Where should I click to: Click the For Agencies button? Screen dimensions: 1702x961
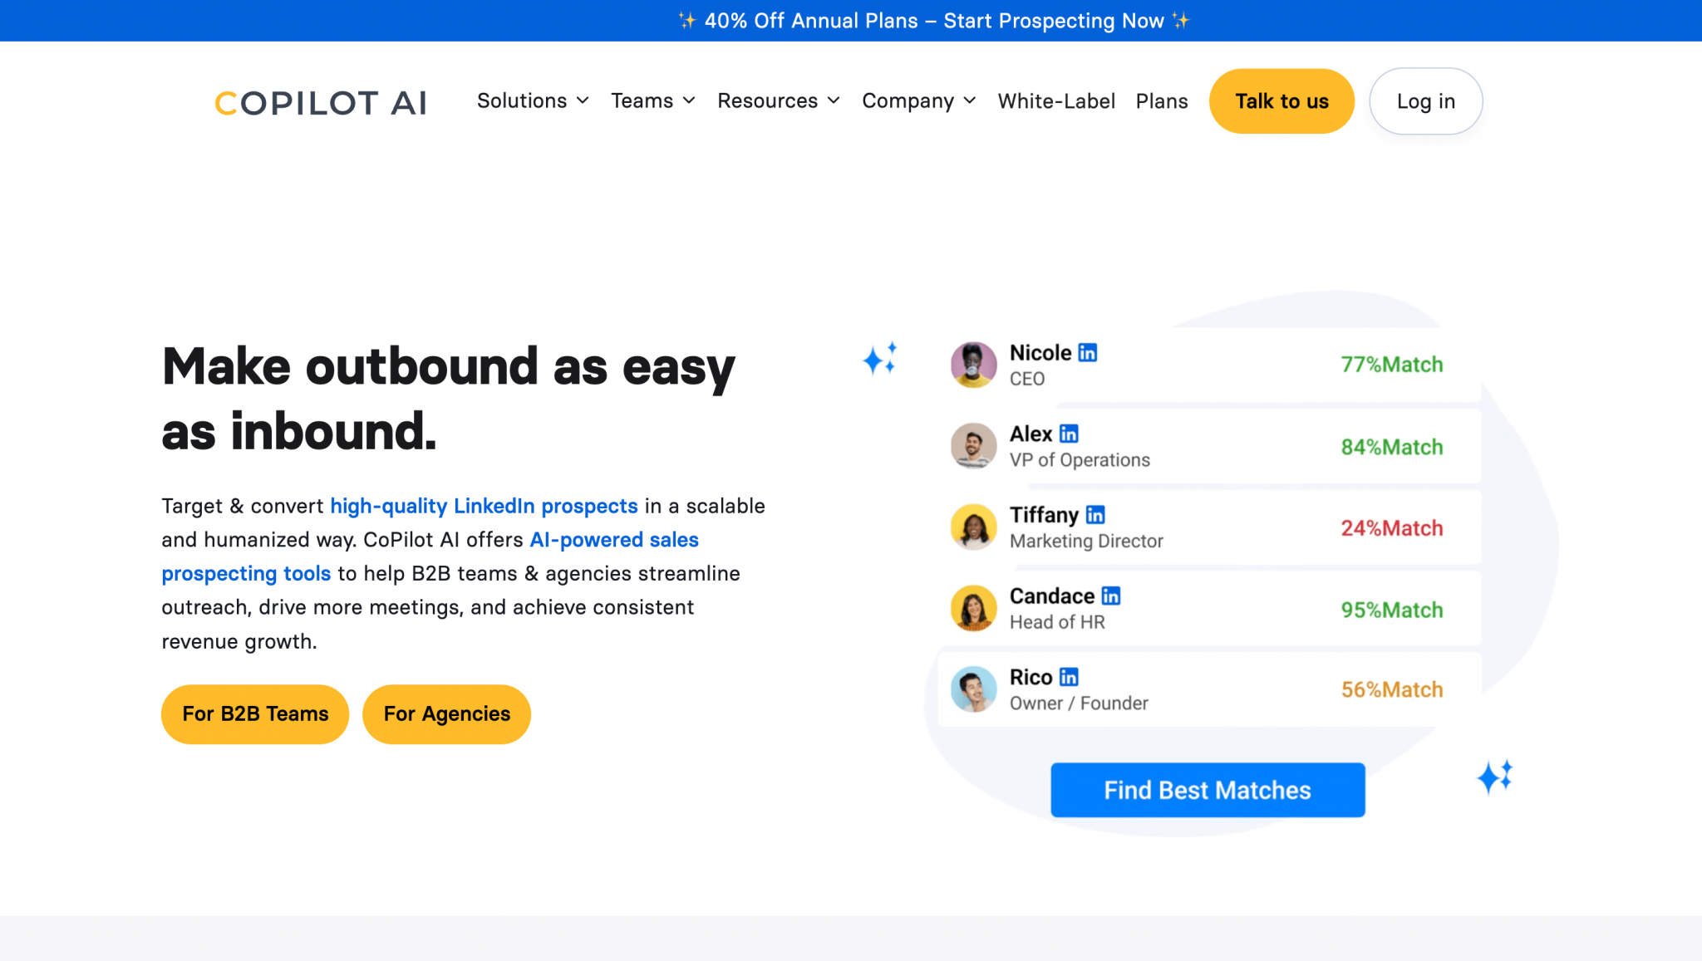pos(446,713)
